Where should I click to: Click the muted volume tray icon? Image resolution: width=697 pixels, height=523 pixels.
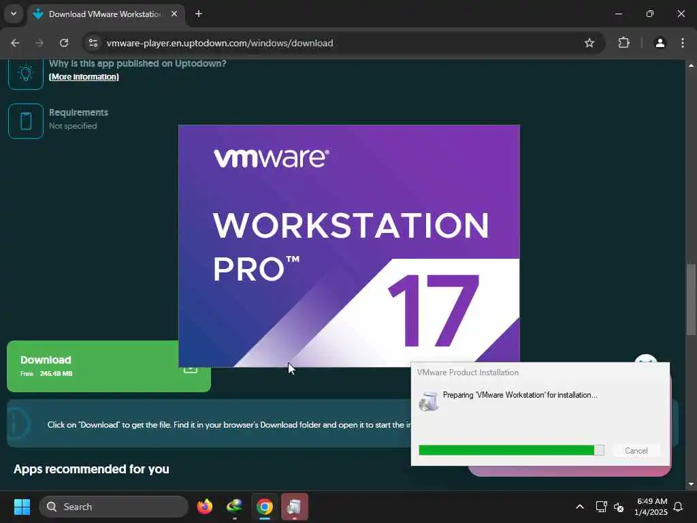tap(618, 507)
